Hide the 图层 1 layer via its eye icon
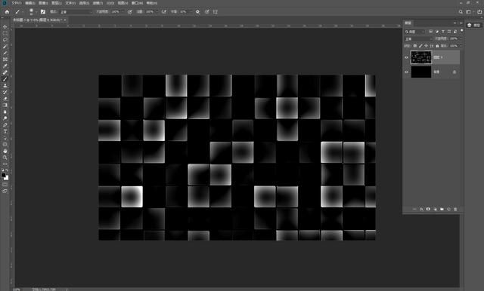Viewport: 484px width, 291px height. pyautogui.click(x=407, y=57)
